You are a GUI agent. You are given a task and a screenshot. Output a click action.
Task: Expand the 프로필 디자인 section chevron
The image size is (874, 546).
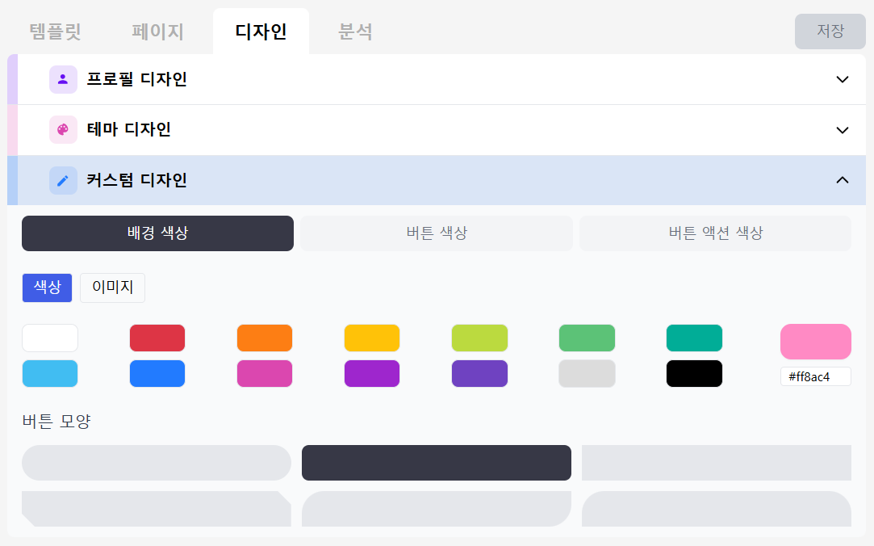pos(843,79)
